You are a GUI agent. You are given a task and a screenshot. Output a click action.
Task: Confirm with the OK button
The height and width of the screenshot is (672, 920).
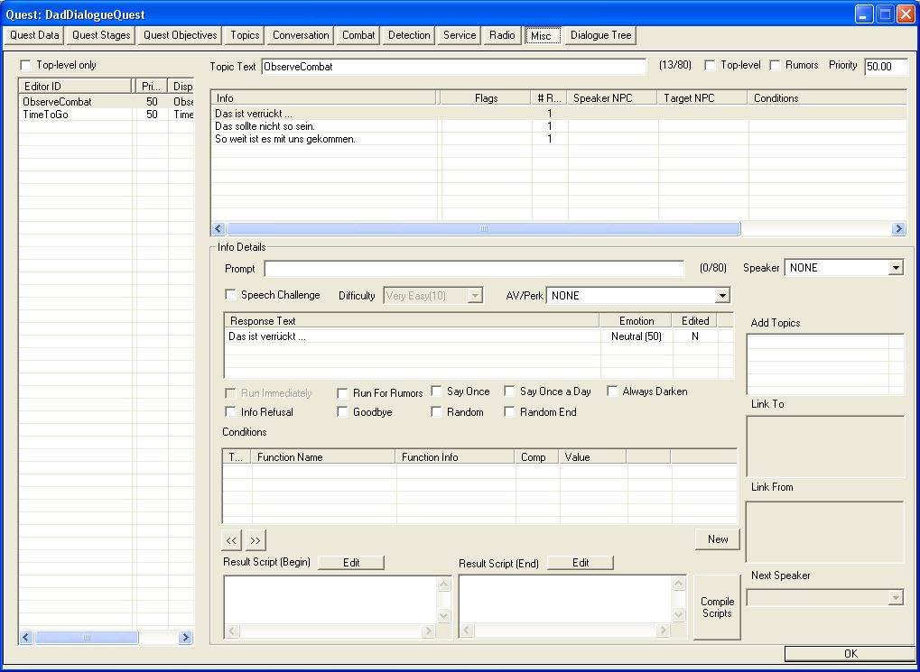pos(850,654)
